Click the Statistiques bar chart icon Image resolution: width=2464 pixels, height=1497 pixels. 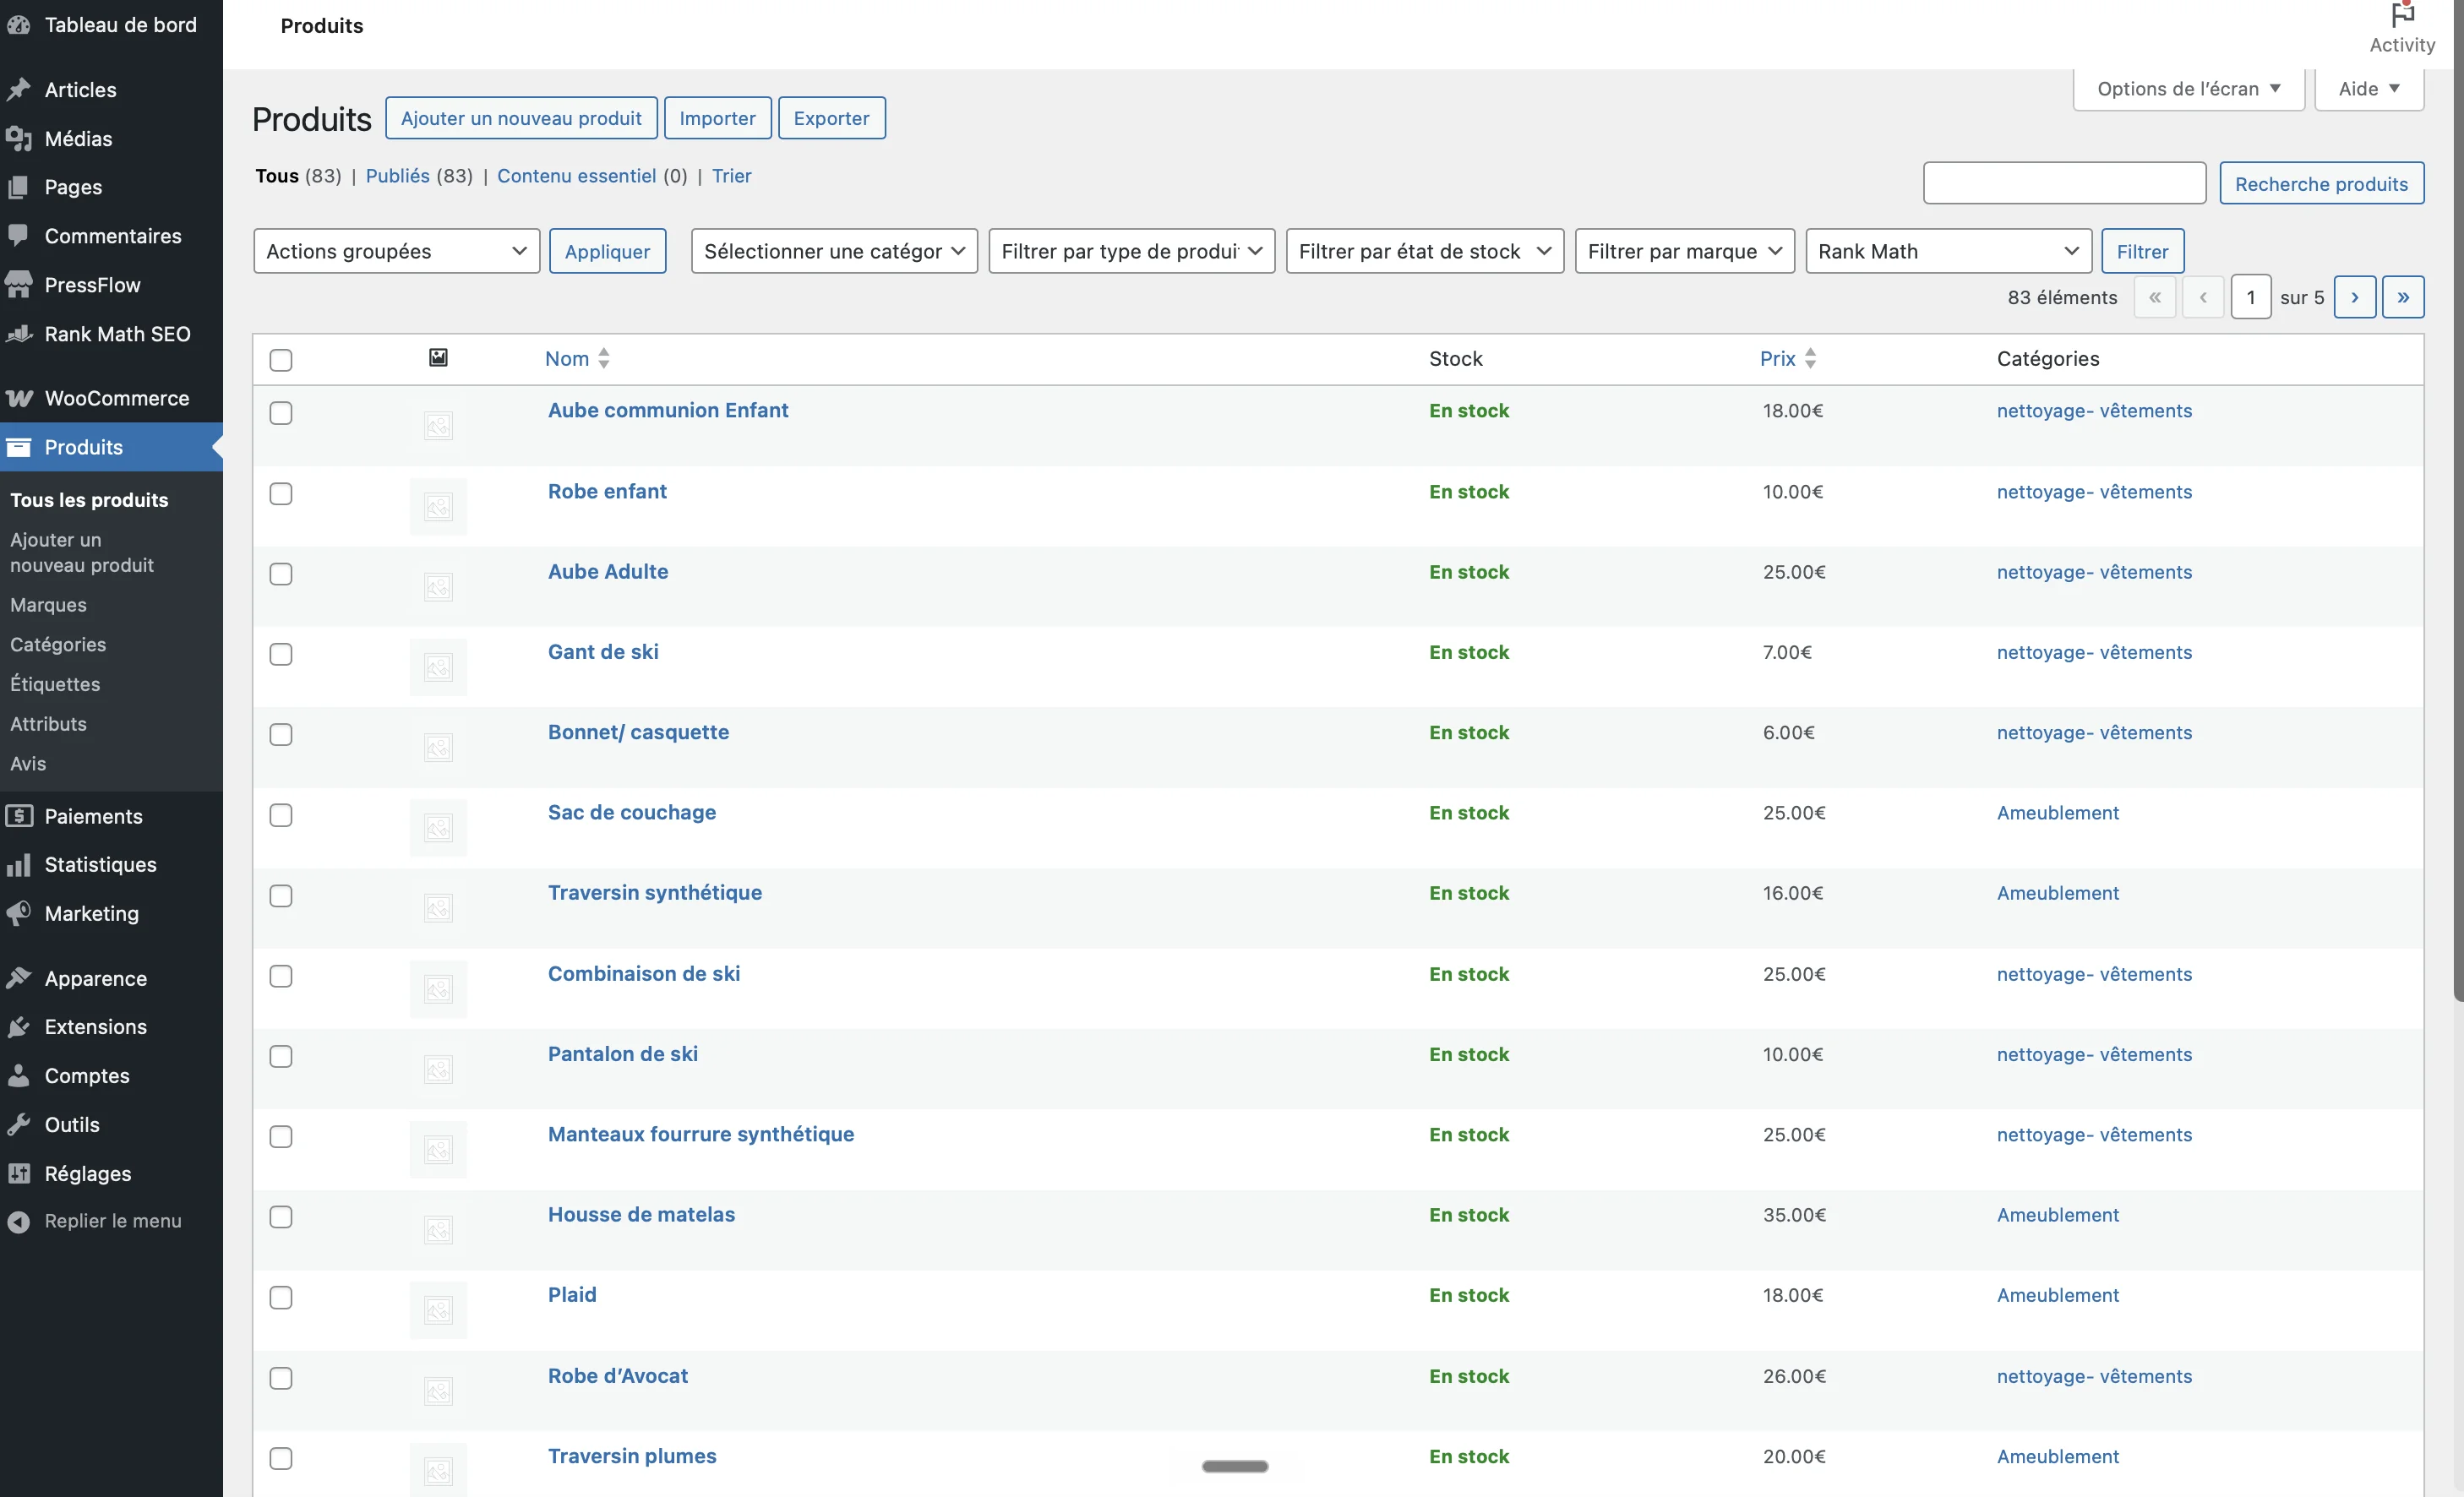19,865
